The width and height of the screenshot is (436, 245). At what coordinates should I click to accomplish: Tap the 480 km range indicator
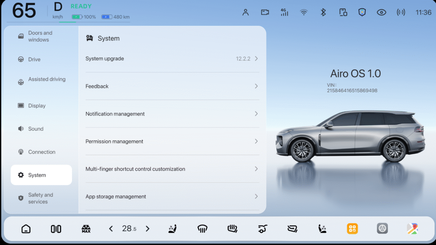point(115,17)
